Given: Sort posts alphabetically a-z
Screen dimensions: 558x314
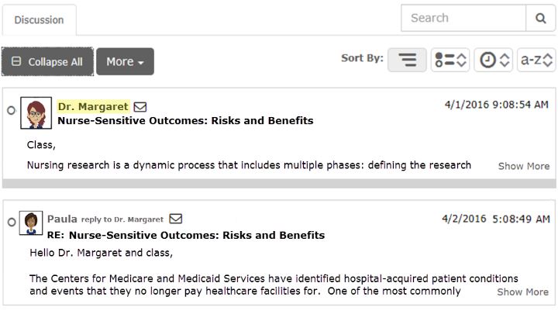Looking at the screenshot, I should pyautogui.click(x=536, y=60).
